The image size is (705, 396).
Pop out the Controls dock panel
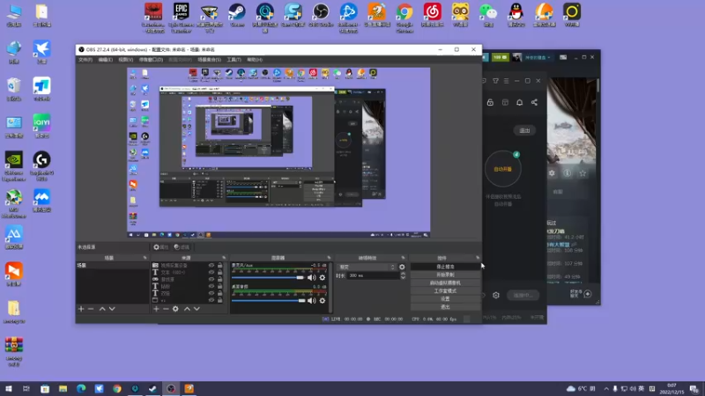478,258
